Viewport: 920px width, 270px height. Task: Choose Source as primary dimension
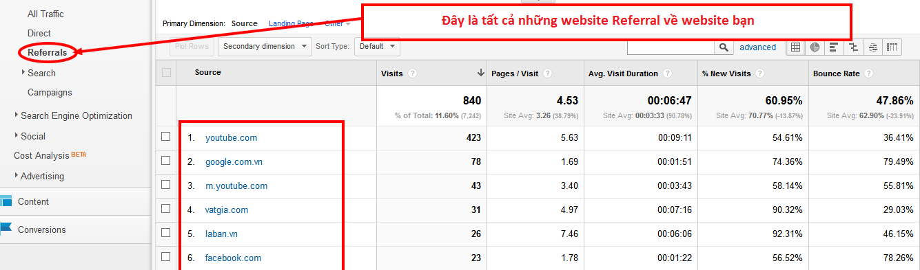tap(245, 23)
